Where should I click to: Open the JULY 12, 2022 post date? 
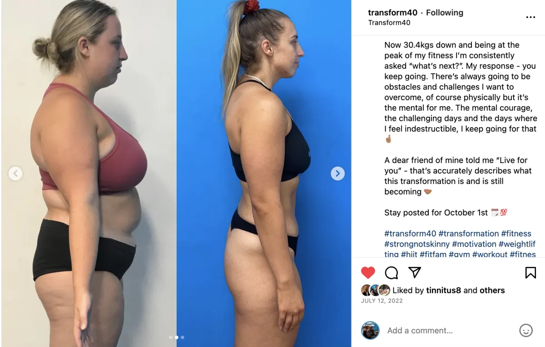coord(382,301)
